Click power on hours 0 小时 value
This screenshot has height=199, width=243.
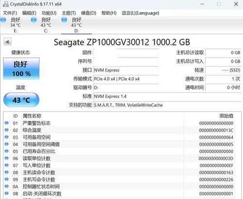click(x=223, y=88)
